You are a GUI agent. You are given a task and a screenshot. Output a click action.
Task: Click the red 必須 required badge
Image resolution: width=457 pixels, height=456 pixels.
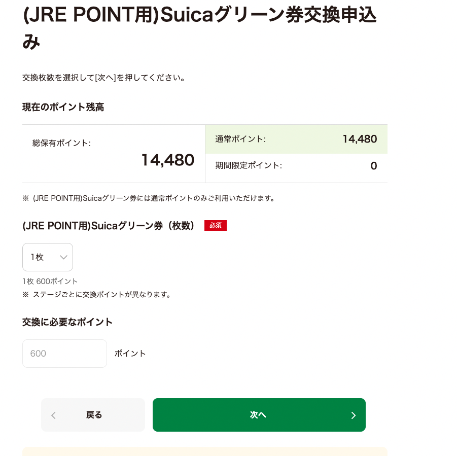click(216, 225)
